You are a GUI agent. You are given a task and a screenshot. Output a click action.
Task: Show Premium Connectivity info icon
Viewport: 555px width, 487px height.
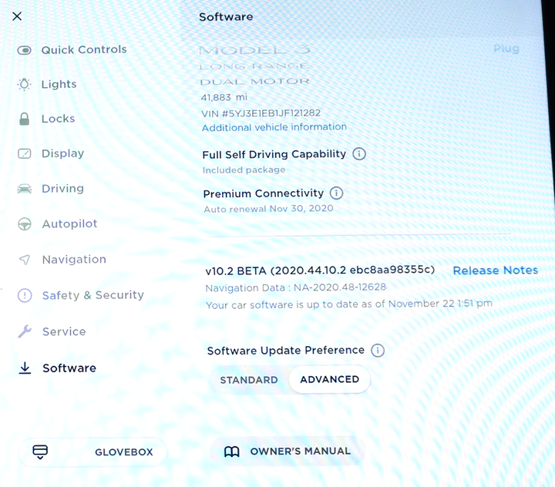click(336, 193)
